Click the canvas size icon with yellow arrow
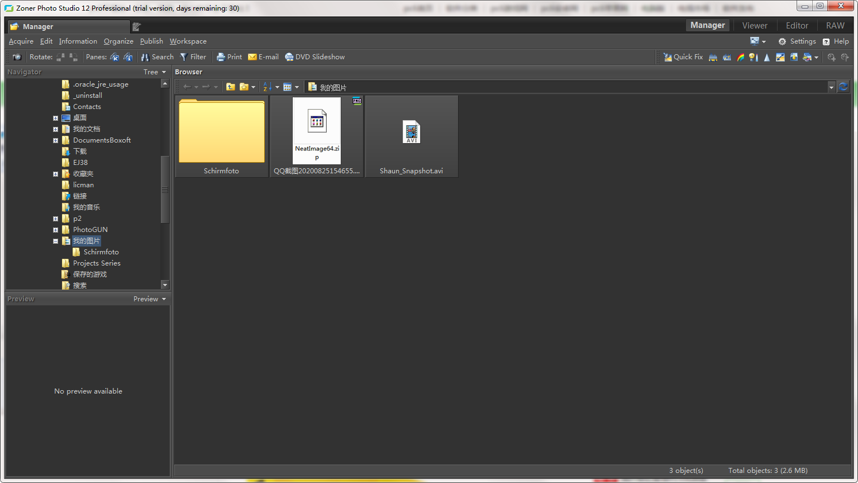Viewport: 858px width, 483px height. (x=794, y=57)
